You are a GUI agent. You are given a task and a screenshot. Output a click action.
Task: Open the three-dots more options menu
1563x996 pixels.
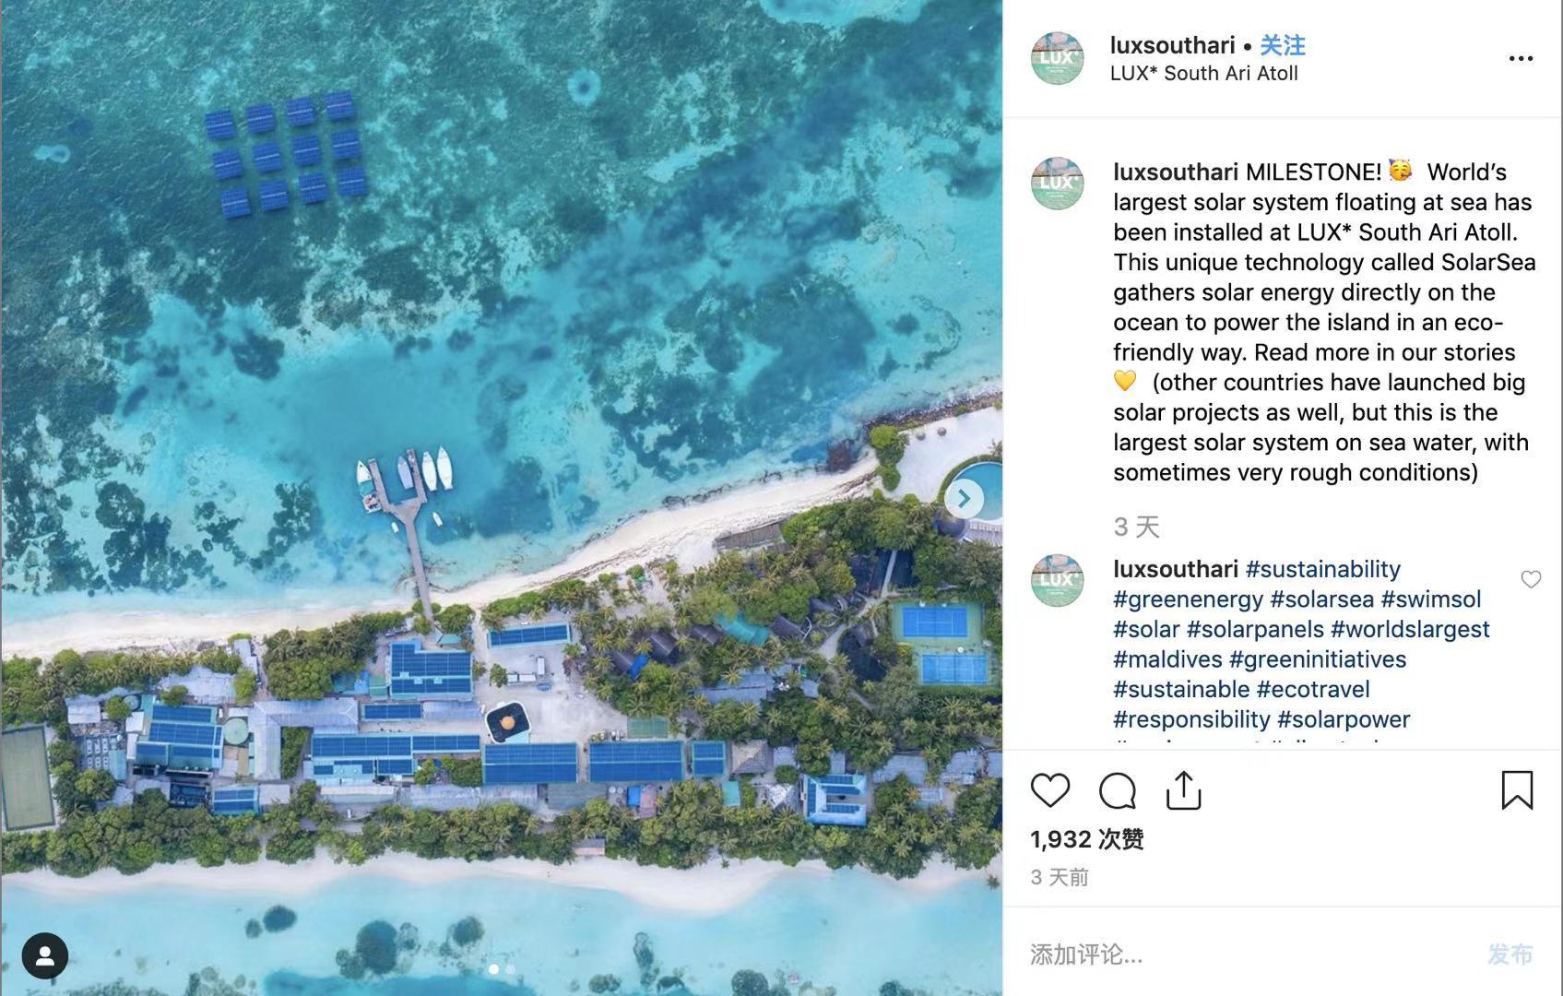point(1521,58)
